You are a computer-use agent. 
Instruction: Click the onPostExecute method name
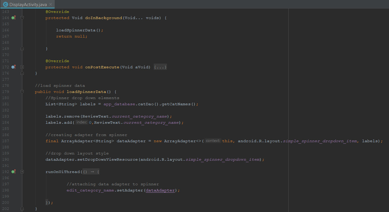coord(102,67)
